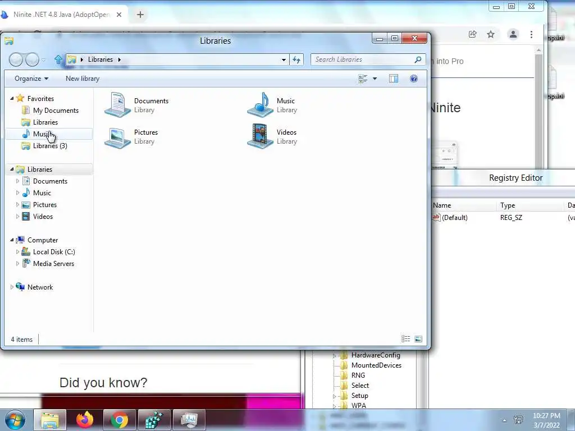Open the Organize dropdown menu
The width and height of the screenshot is (575, 431).
point(31,79)
